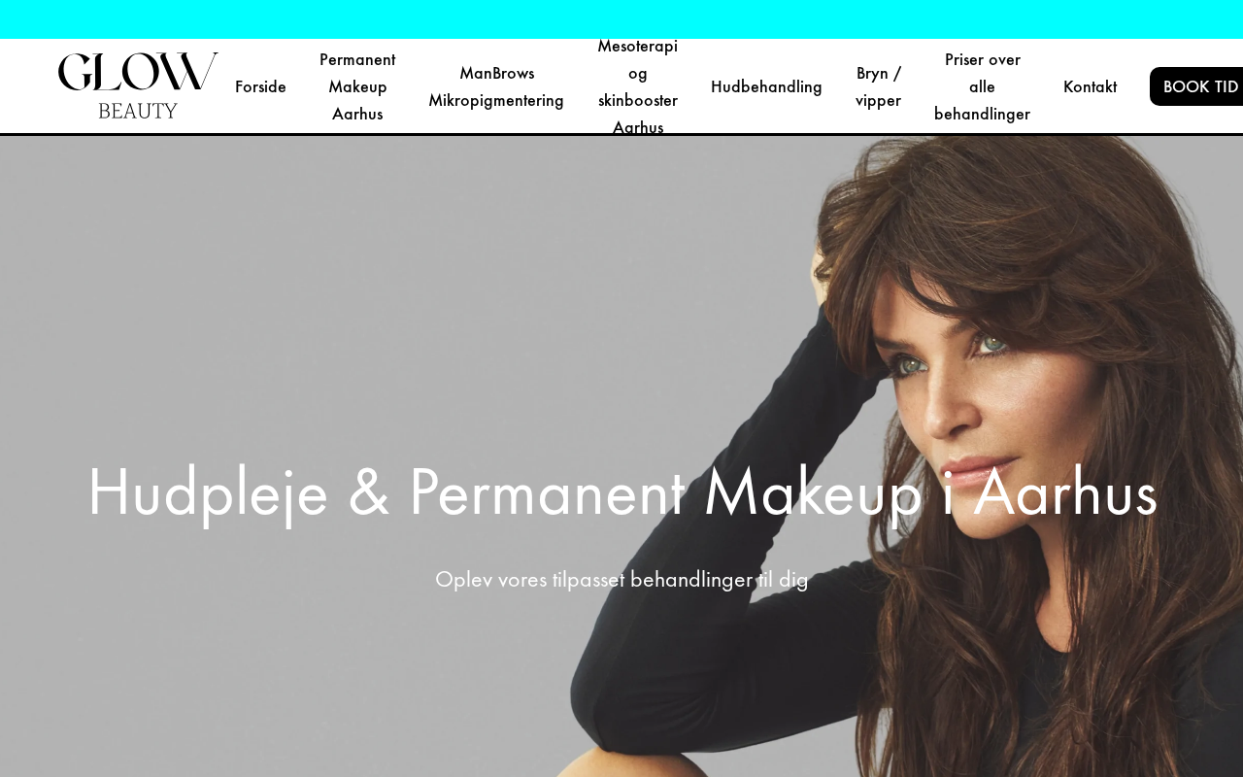The width and height of the screenshot is (1243, 777).
Task: Go to Permanent Makeup Aarhus page
Action: 357,86
